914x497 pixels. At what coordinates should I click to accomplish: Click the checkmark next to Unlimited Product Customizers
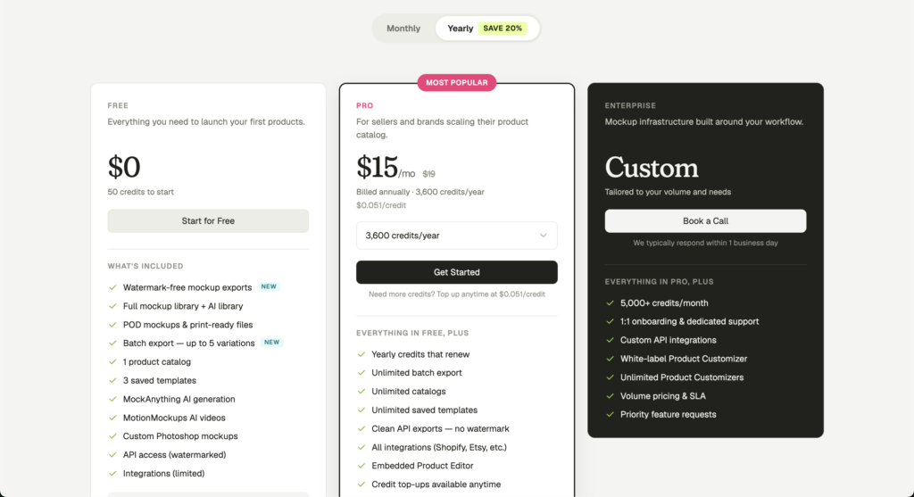[611, 377]
